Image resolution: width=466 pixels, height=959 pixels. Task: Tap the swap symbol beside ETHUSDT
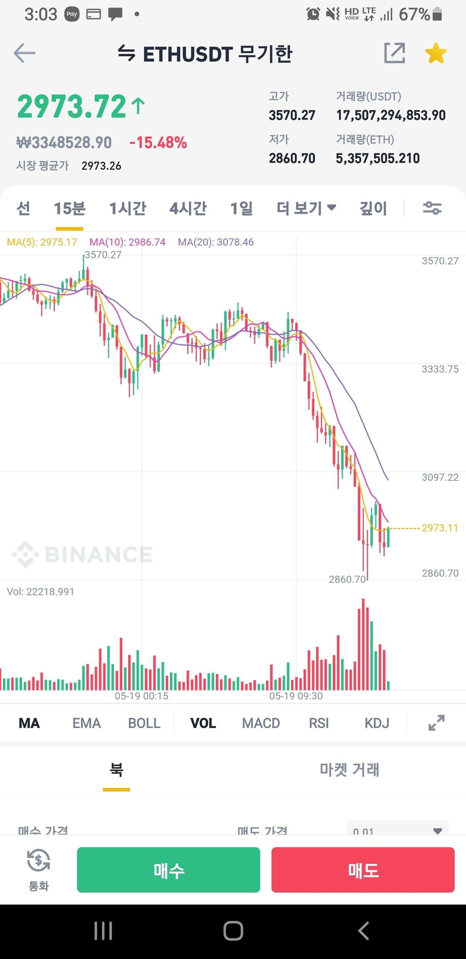pos(126,53)
